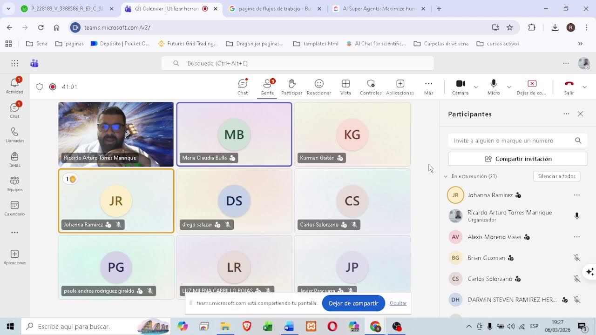
Task: Expand the Cámara dropdown arrow
Action: [x=476, y=87]
